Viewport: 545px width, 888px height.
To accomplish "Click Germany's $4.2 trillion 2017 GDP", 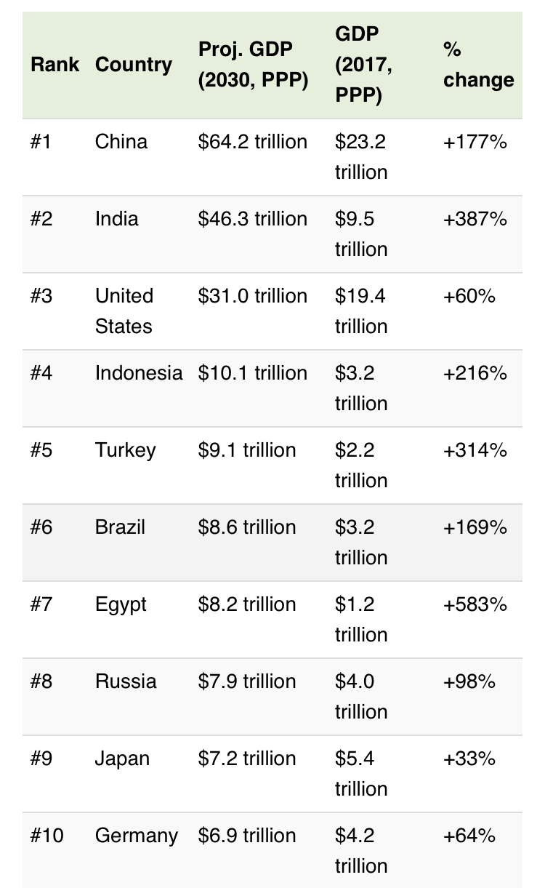I will tap(361, 850).
